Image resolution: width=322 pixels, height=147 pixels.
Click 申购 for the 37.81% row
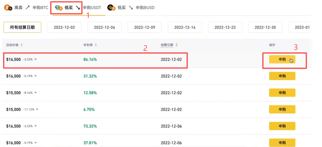point(282,142)
